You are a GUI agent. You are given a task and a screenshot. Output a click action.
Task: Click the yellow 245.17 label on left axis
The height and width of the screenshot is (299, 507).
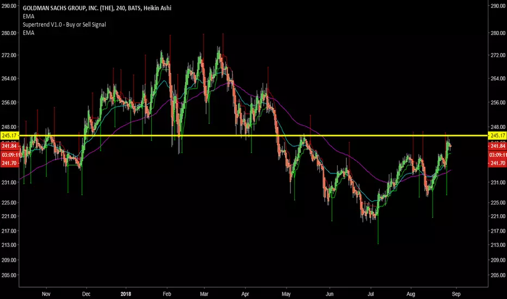tap(10, 135)
